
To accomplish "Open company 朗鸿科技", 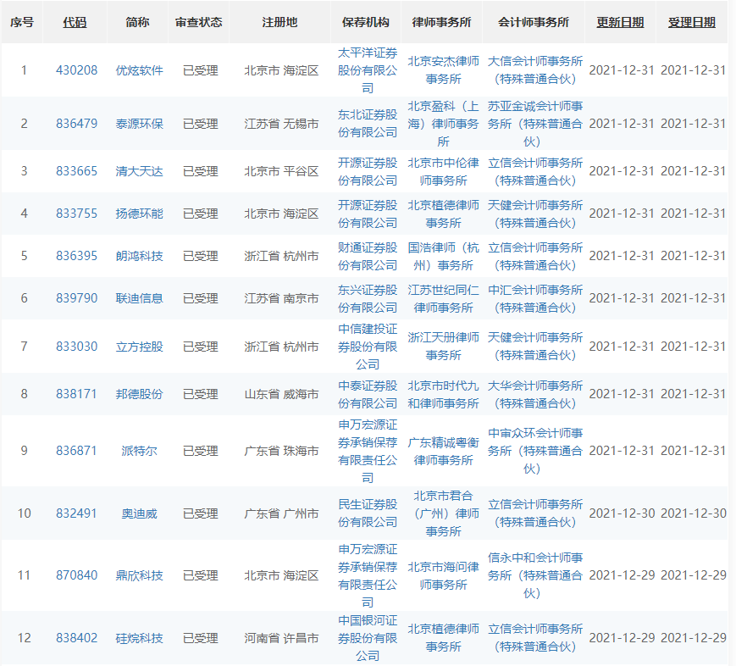I will point(140,256).
